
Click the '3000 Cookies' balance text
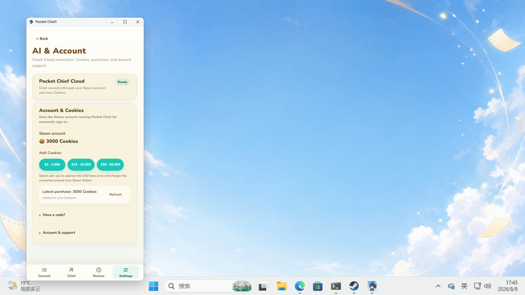coord(62,141)
